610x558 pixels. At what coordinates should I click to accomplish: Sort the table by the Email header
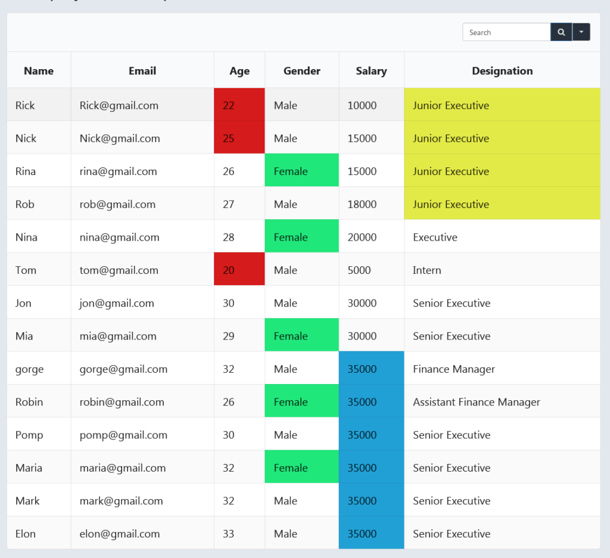point(142,70)
